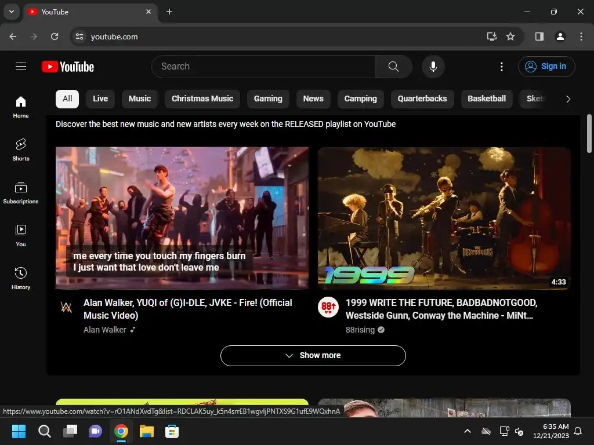The height and width of the screenshot is (445, 594).
Task: Click the page vertical scrollbar thumb
Action: 589,133
